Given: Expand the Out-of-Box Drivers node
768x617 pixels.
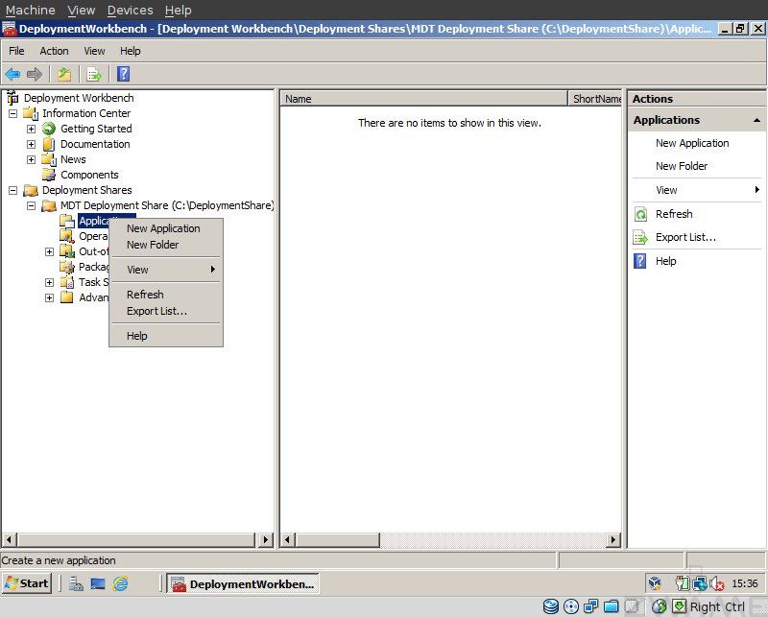Looking at the screenshot, I should pyautogui.click(x=50, y=251).
